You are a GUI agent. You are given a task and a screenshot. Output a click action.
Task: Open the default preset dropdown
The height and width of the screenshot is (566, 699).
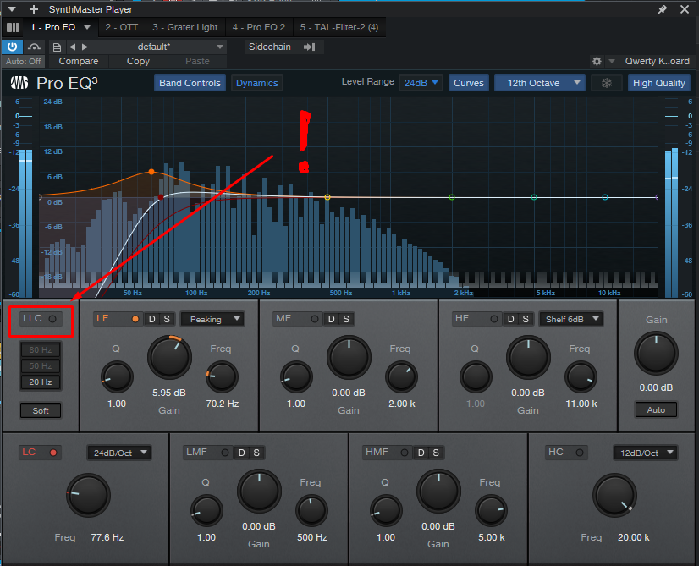tap(159, 47)
